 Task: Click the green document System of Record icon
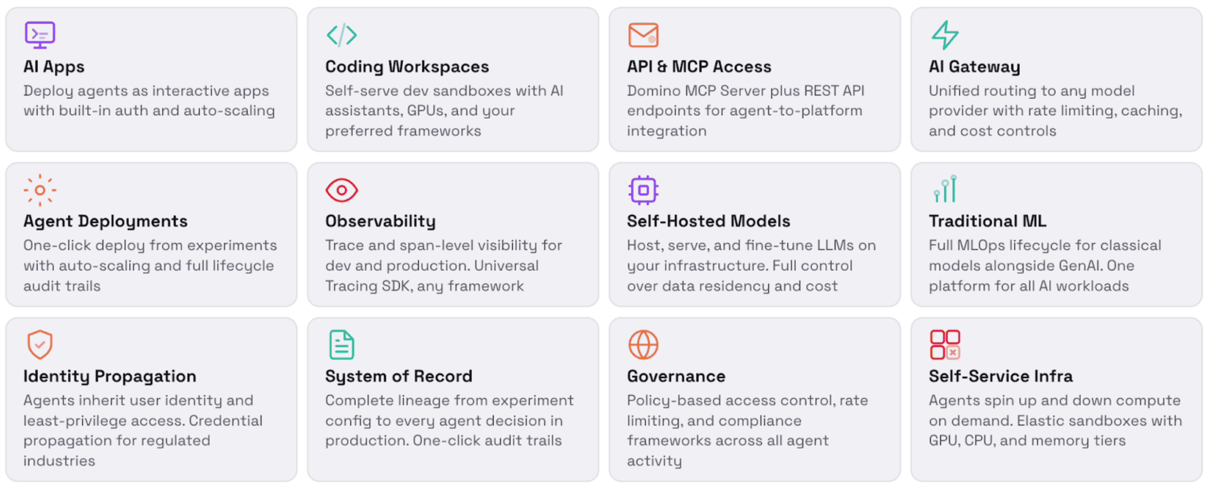(342, 345)
